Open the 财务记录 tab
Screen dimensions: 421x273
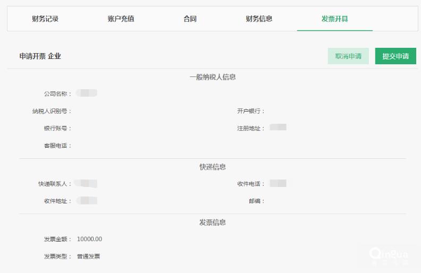tap(45, 19)
